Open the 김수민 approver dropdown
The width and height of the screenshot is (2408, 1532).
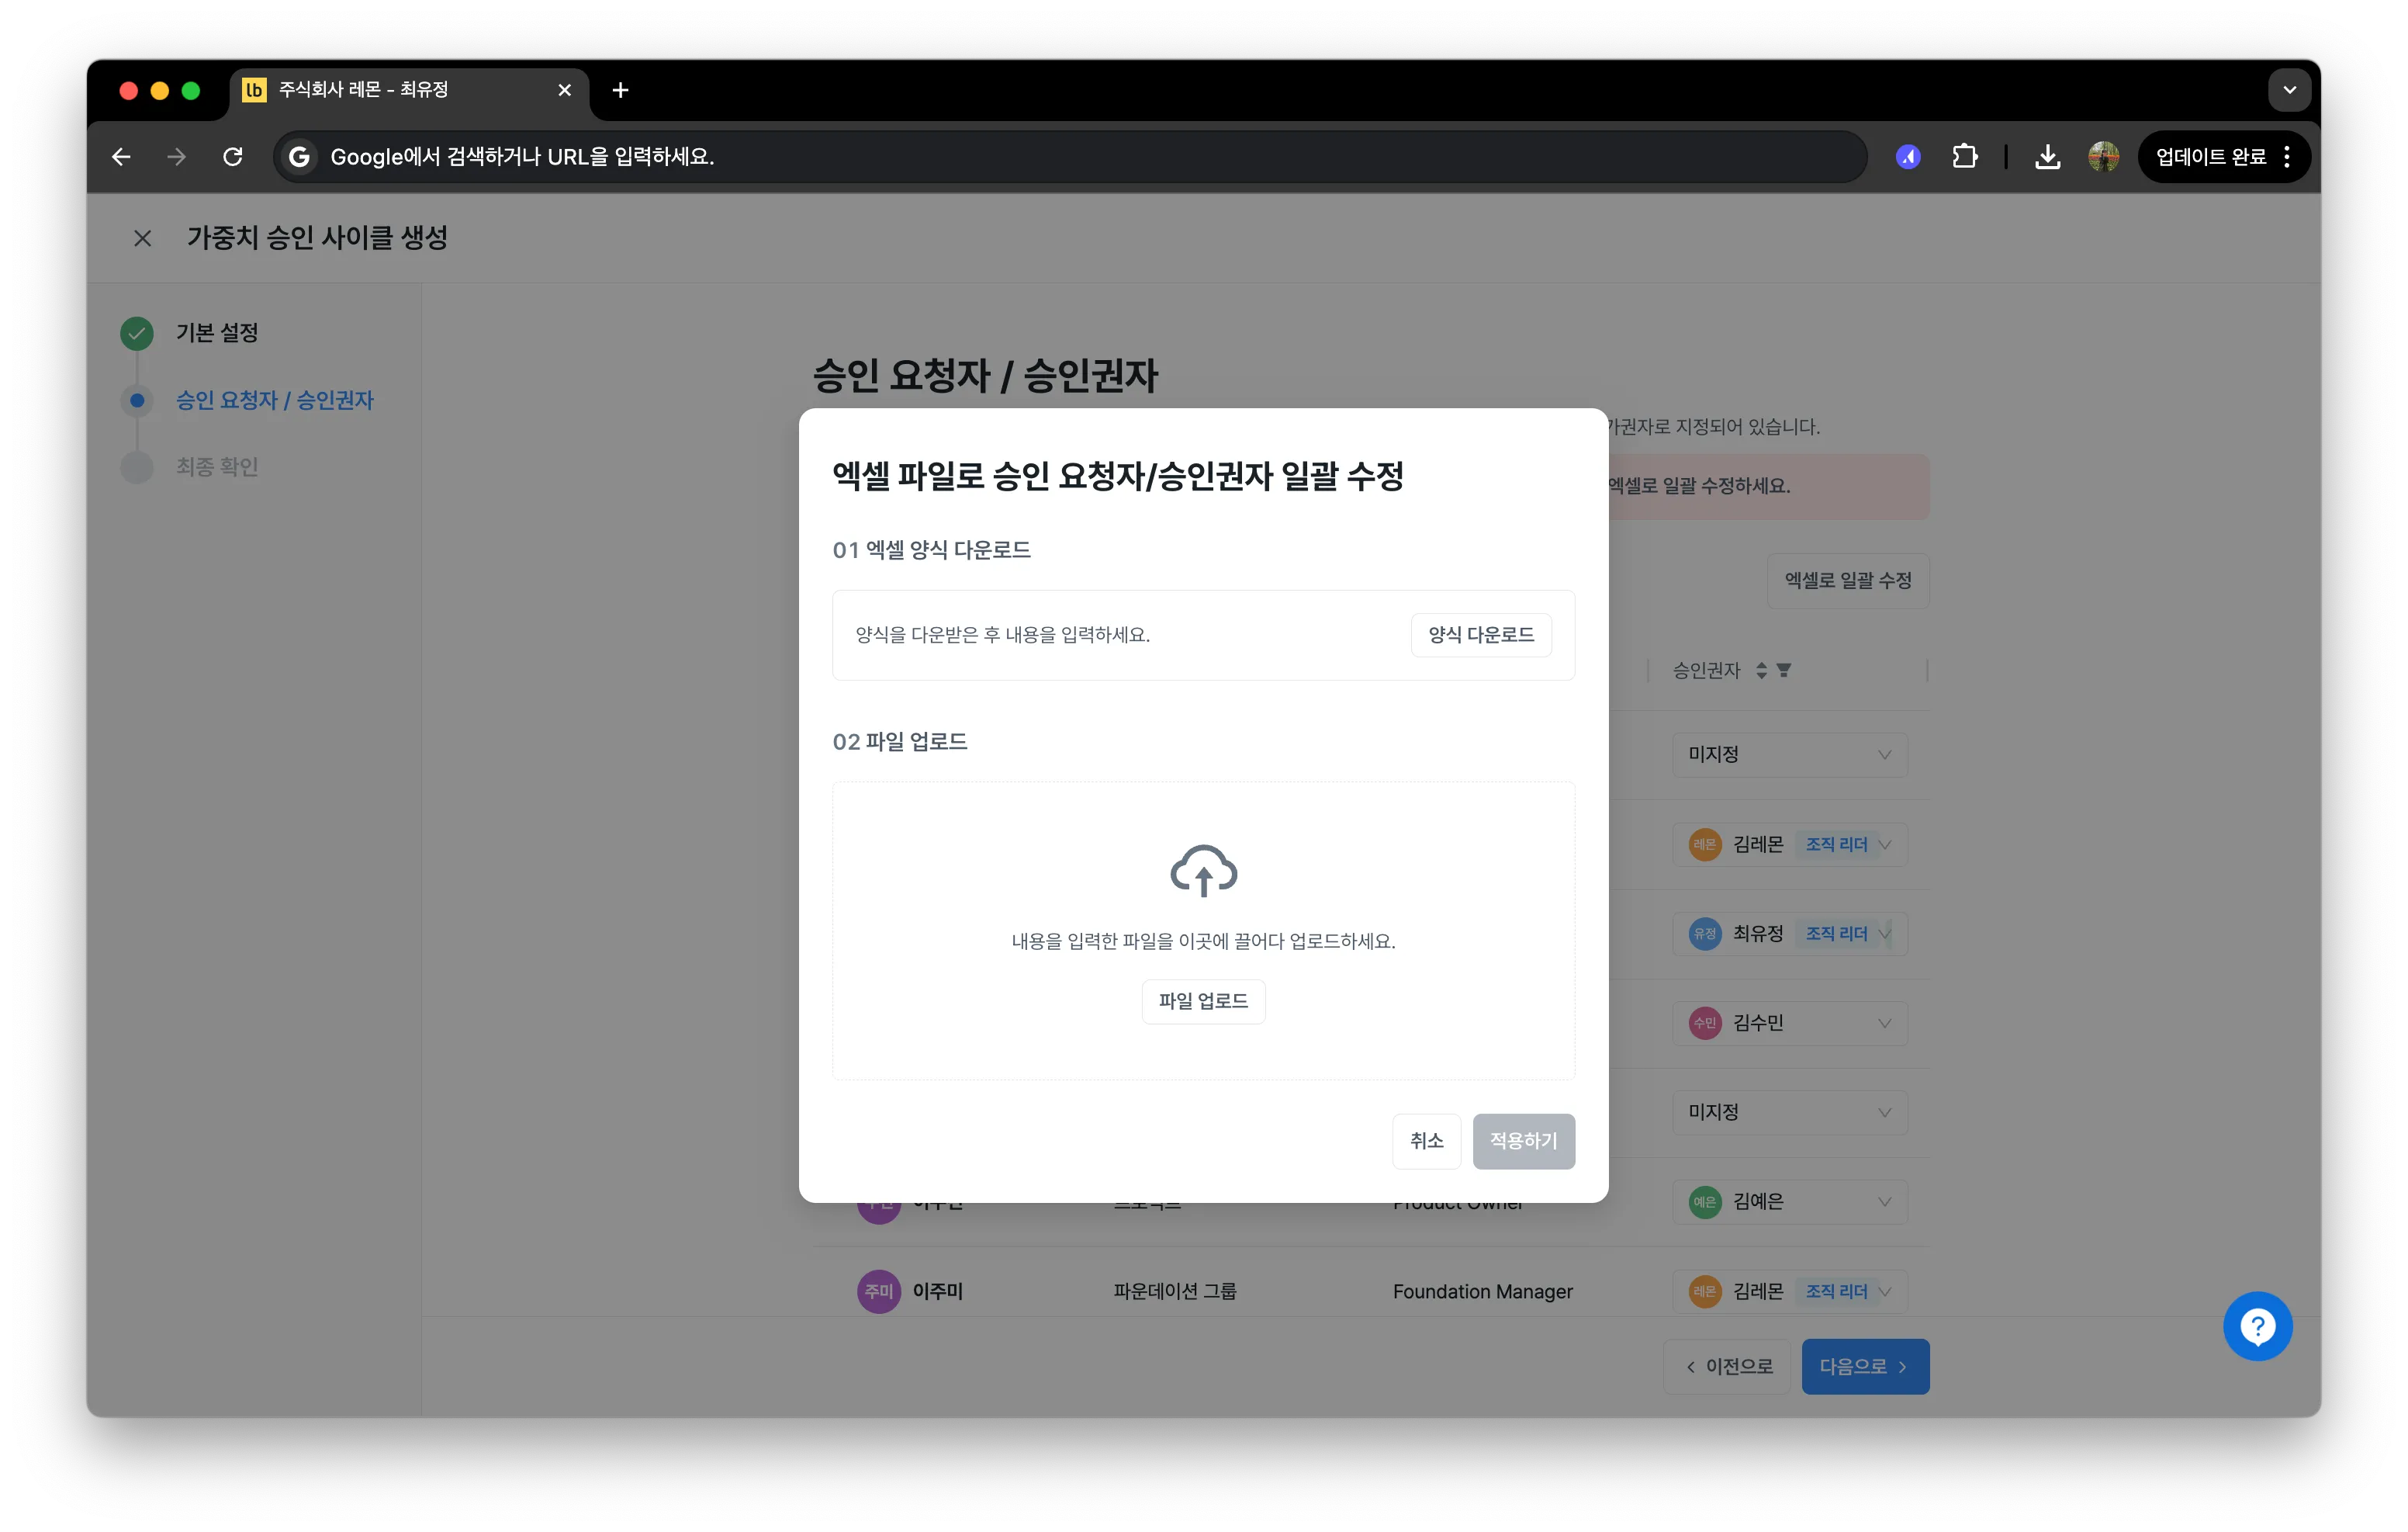(x=1790, y=1023)
